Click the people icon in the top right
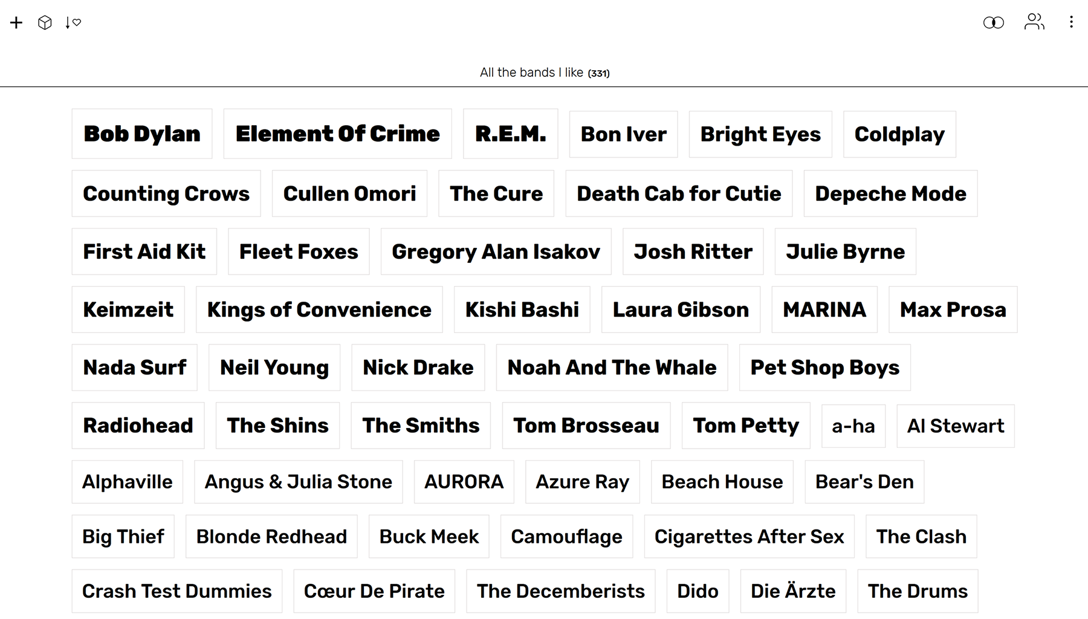The height and width of the screenshot is (619, 1088). 1034,22
